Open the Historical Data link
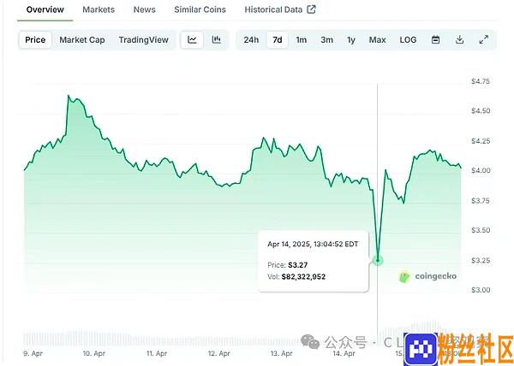Screen dimensions: 514x366 pos(273,9)
